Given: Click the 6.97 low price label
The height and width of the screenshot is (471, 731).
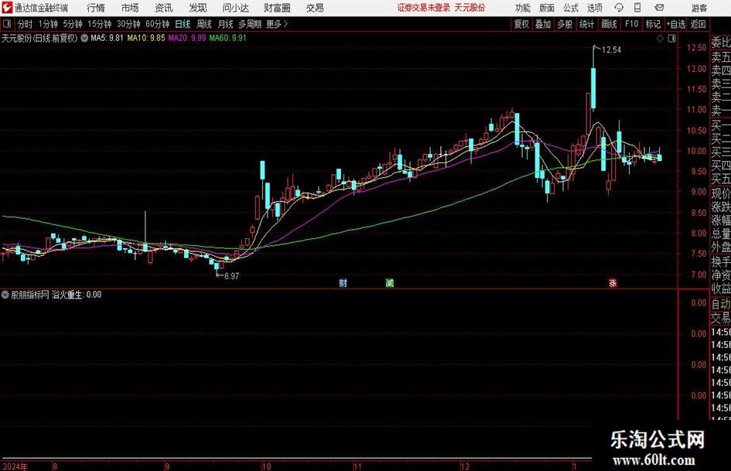Looking at the screenshot, I should pos(232,276).
